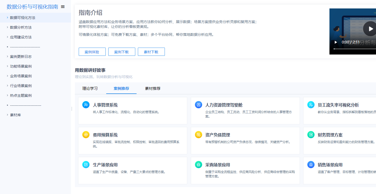Click the 案例体验 button
Screen dimensions: 376x194
point(92,52)
